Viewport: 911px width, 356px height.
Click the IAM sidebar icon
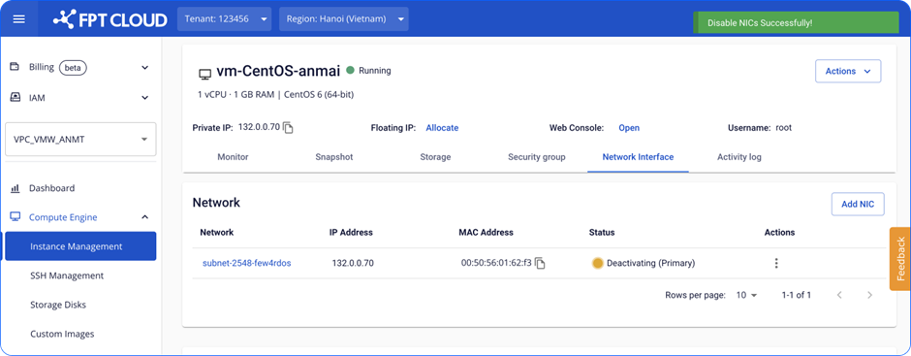tap(16, 98)
